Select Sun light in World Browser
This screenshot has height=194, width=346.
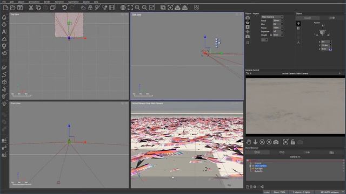(258, 169)
